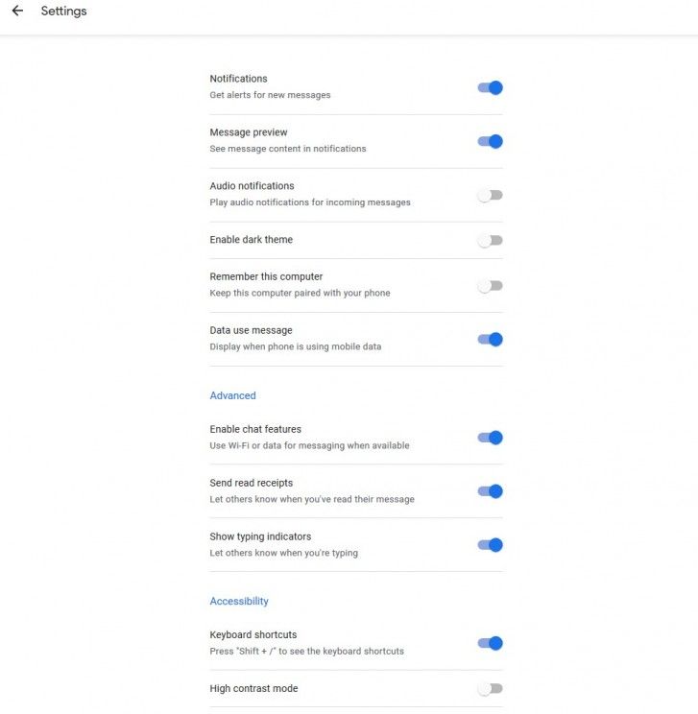Image resolution: width=698 pixels, height=714 pixels.
Task: Click the Accessibility section heading
Action: 239,601
